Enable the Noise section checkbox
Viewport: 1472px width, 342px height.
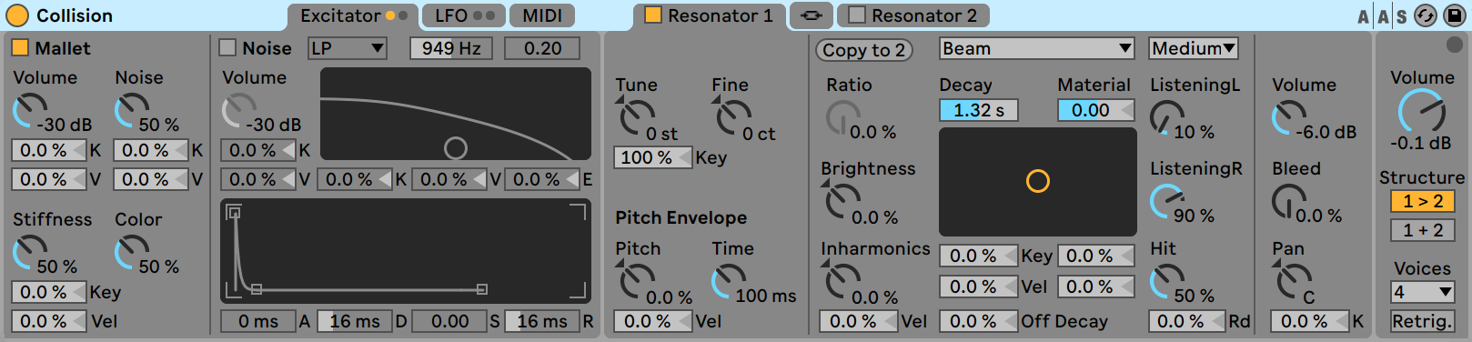coord(227,47)
